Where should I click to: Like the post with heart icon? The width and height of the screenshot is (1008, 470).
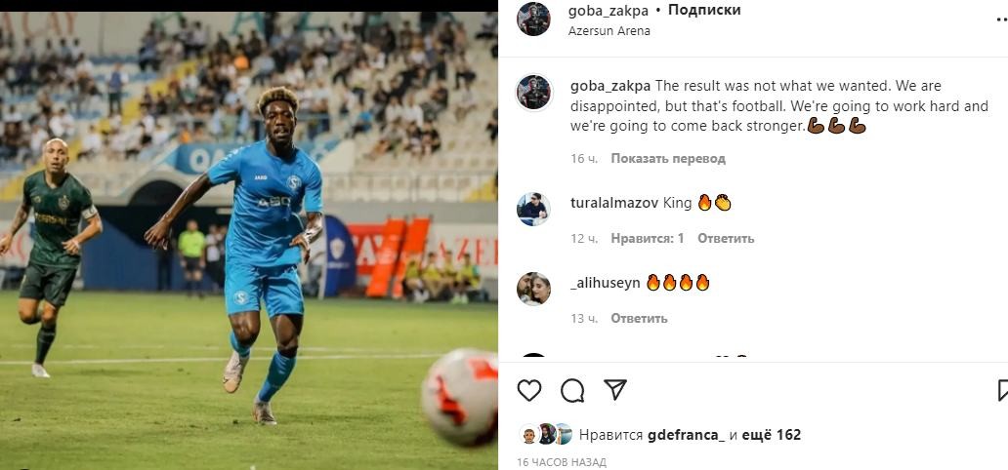[x=529, y=390]
